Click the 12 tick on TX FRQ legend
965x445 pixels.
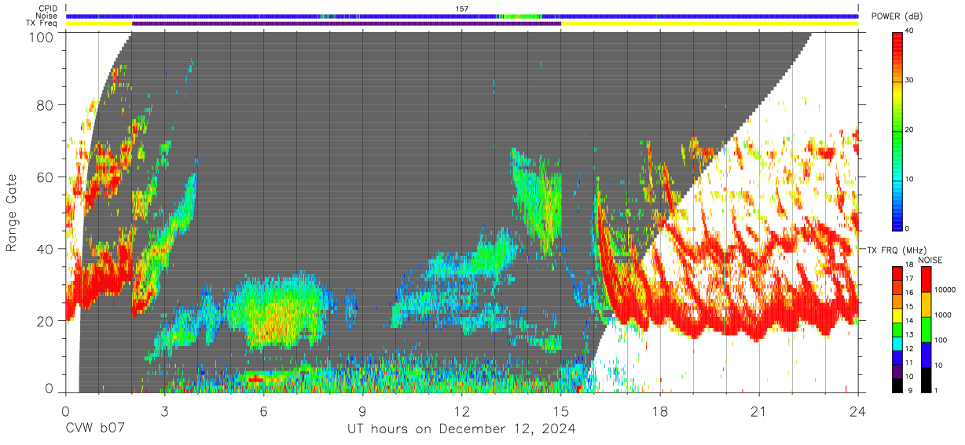(909, 349)
